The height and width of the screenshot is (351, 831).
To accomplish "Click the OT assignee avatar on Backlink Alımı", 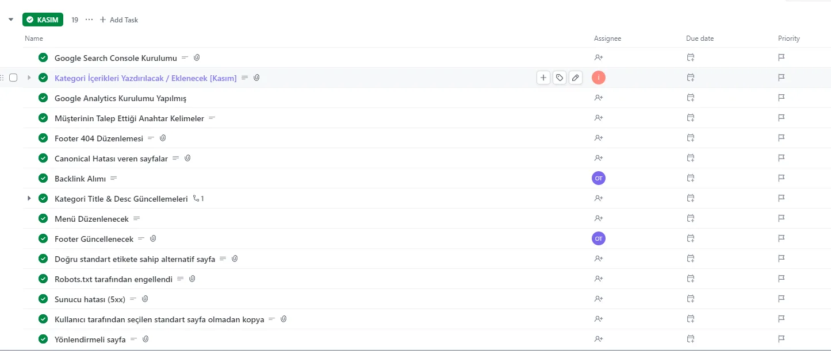I will click(599, 178).
